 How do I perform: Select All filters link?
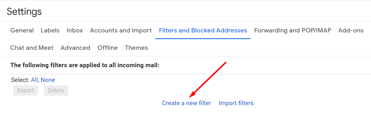[34, 80]
